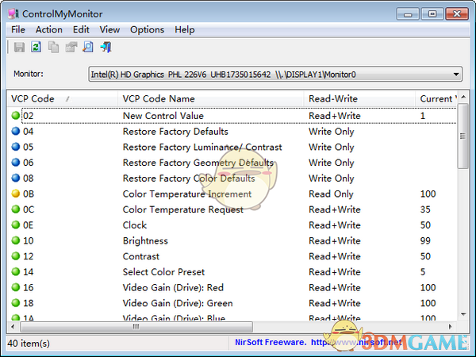Click the horizontal scrollbar right arrow
This screenshot has width=476, height=357.
click(451, 326)
